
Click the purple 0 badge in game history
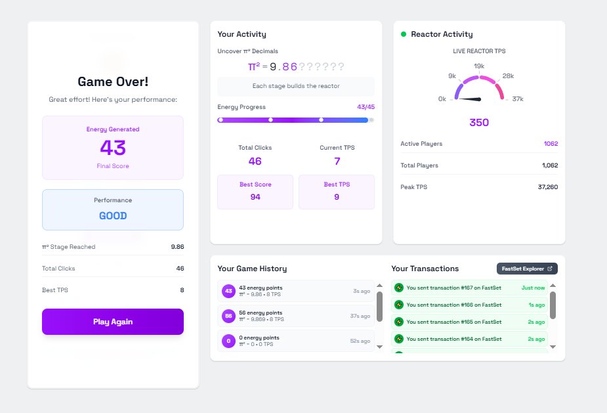pyautogui.click(x=228, y=341)
